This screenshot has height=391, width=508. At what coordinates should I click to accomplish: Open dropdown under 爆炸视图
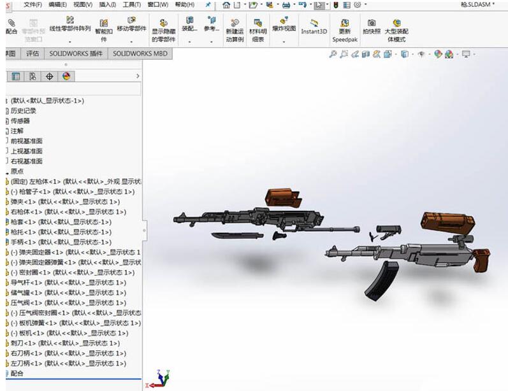pyautogui.click(x=284, y=42)
